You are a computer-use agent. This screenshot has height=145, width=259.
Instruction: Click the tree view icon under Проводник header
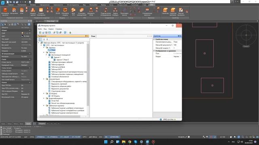40,39
